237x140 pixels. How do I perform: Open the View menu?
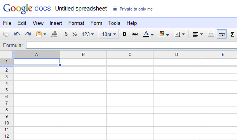(38, 23)
